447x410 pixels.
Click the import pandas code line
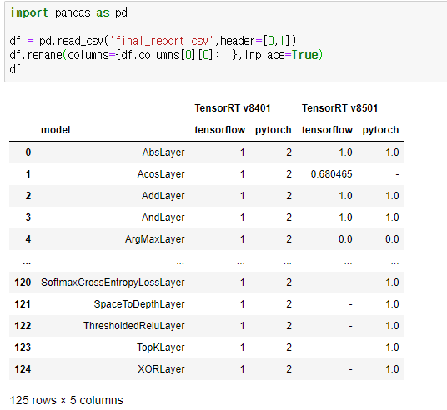pyautogui.click(x=68, y=12)
